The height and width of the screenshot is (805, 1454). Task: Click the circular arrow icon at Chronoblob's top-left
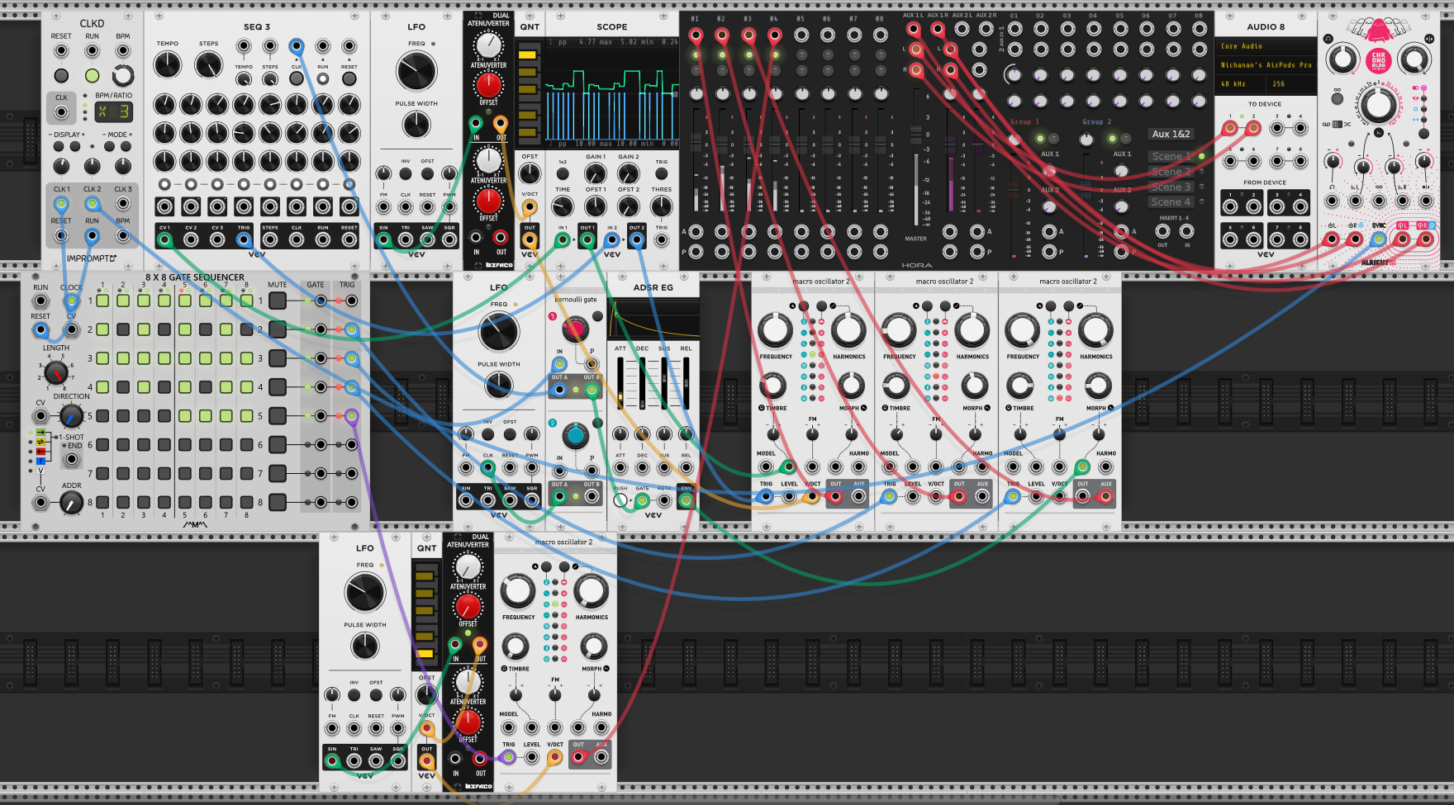pos(1328,39)
